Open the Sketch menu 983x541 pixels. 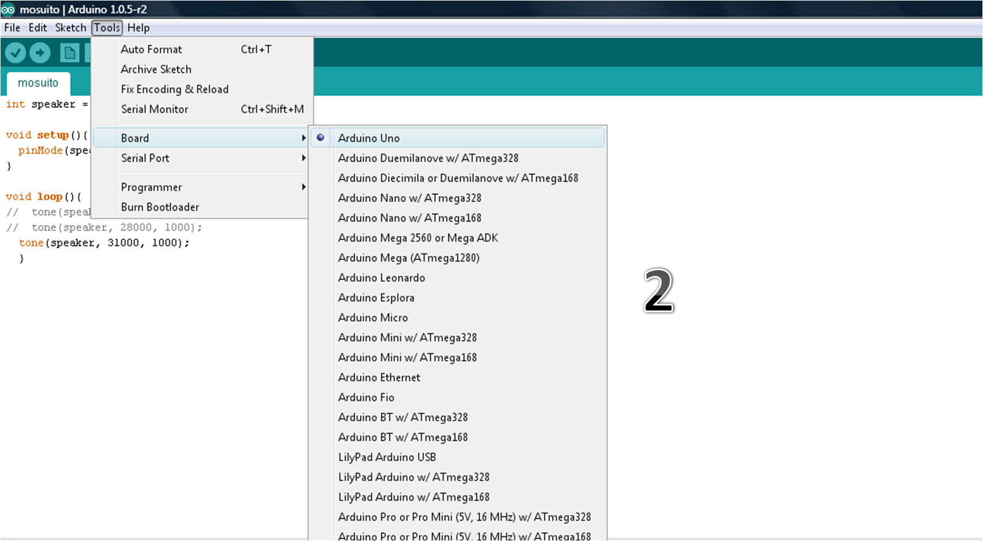point(70,28)
